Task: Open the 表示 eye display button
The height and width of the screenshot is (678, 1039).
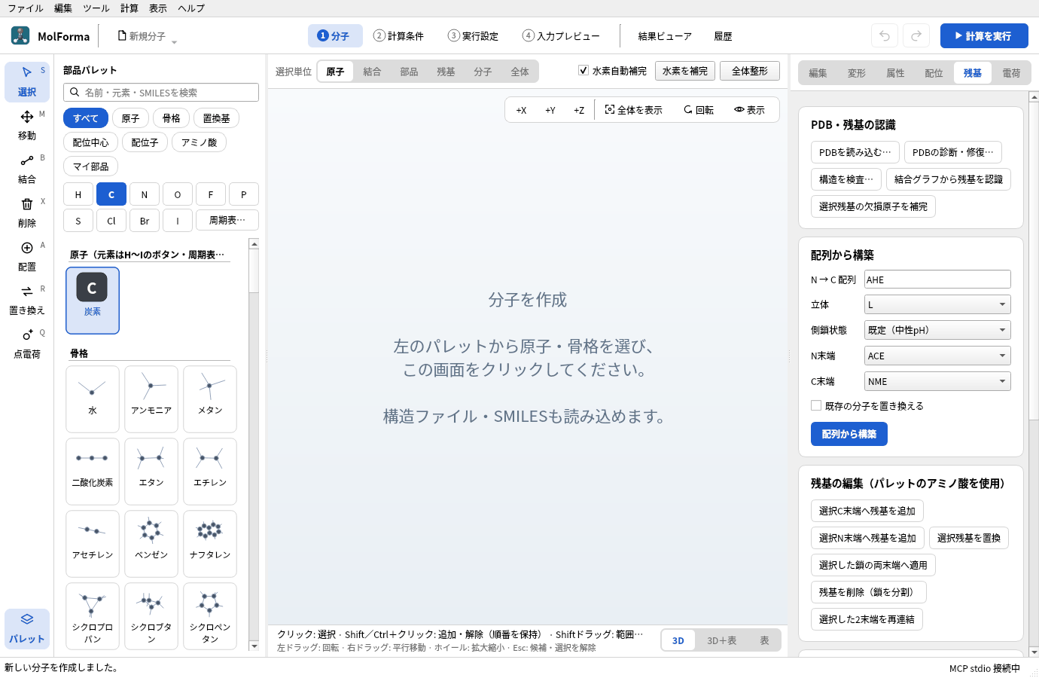Action: click(749, 110)
